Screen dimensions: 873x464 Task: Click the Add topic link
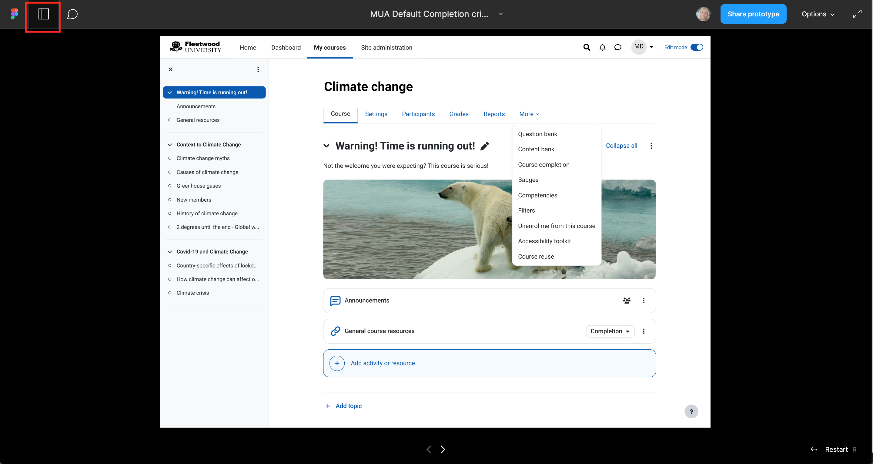(348, 406)
